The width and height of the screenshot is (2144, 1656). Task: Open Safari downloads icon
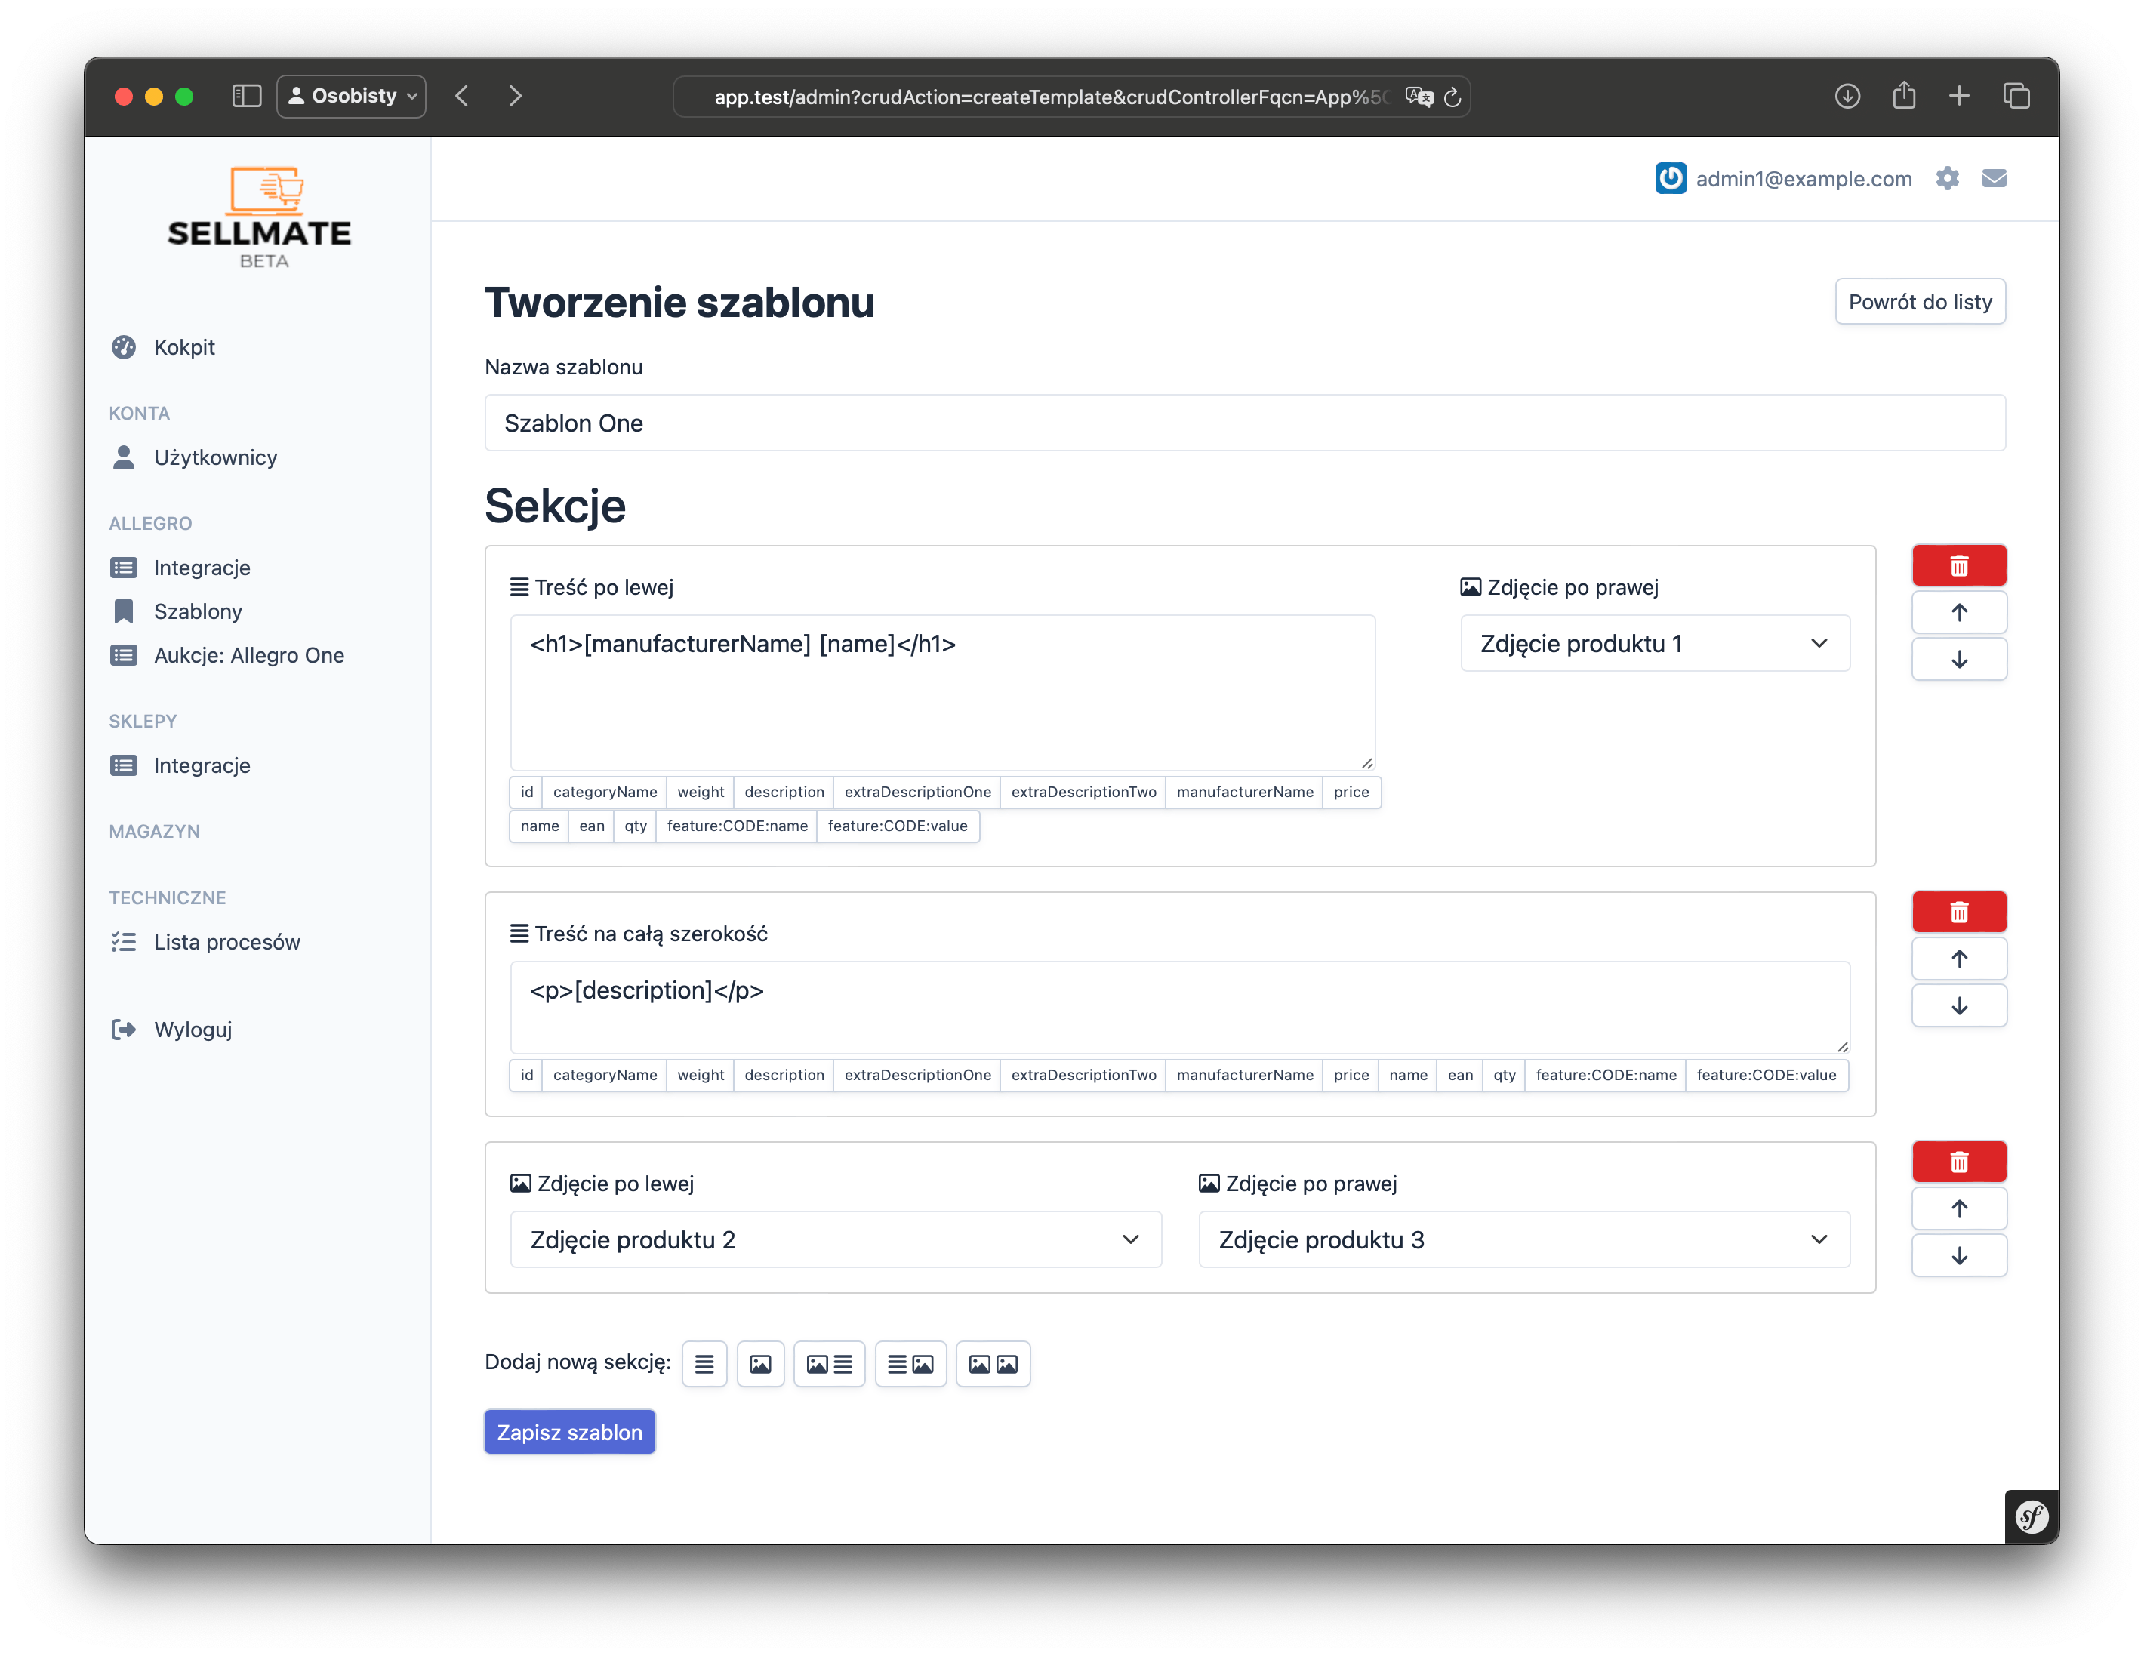(1847, 96)
